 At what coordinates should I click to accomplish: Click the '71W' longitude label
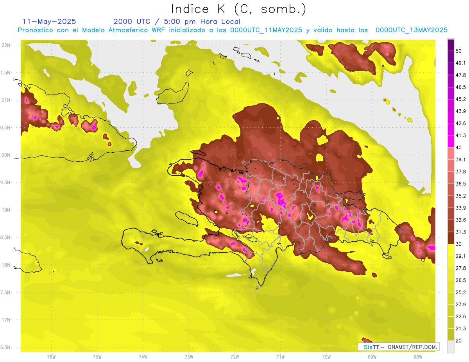(280, 357)
